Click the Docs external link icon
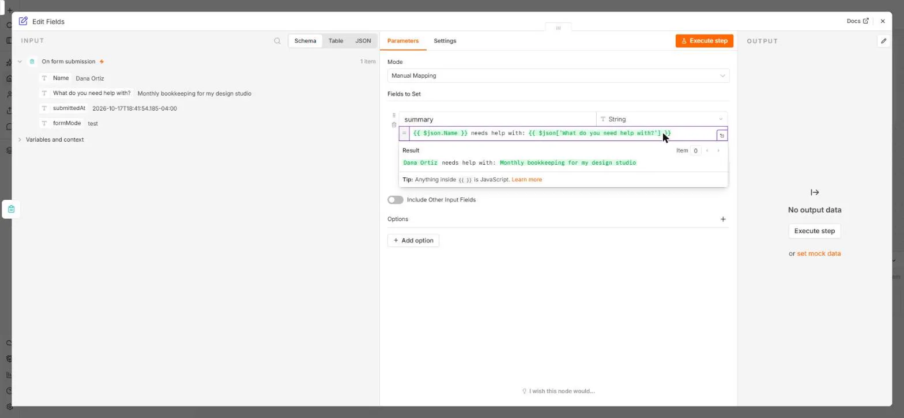Image resolution: width=904 pixels, height=418 pixels. coord(865,21)
